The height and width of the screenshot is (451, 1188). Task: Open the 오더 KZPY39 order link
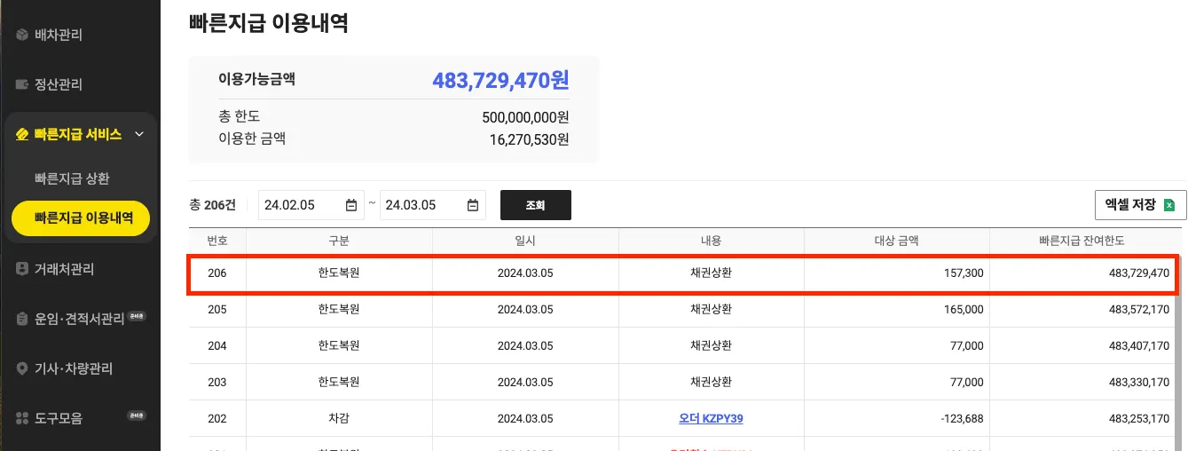pos(710,418)
